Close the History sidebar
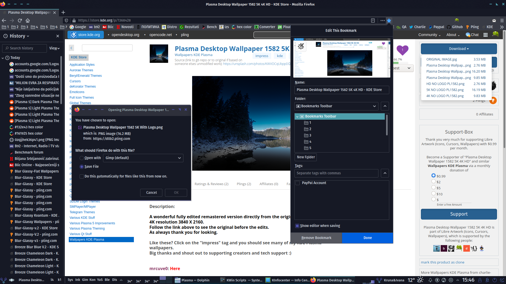Image resolution: width=506 pixels, height=284 pixels. point(58,36)
